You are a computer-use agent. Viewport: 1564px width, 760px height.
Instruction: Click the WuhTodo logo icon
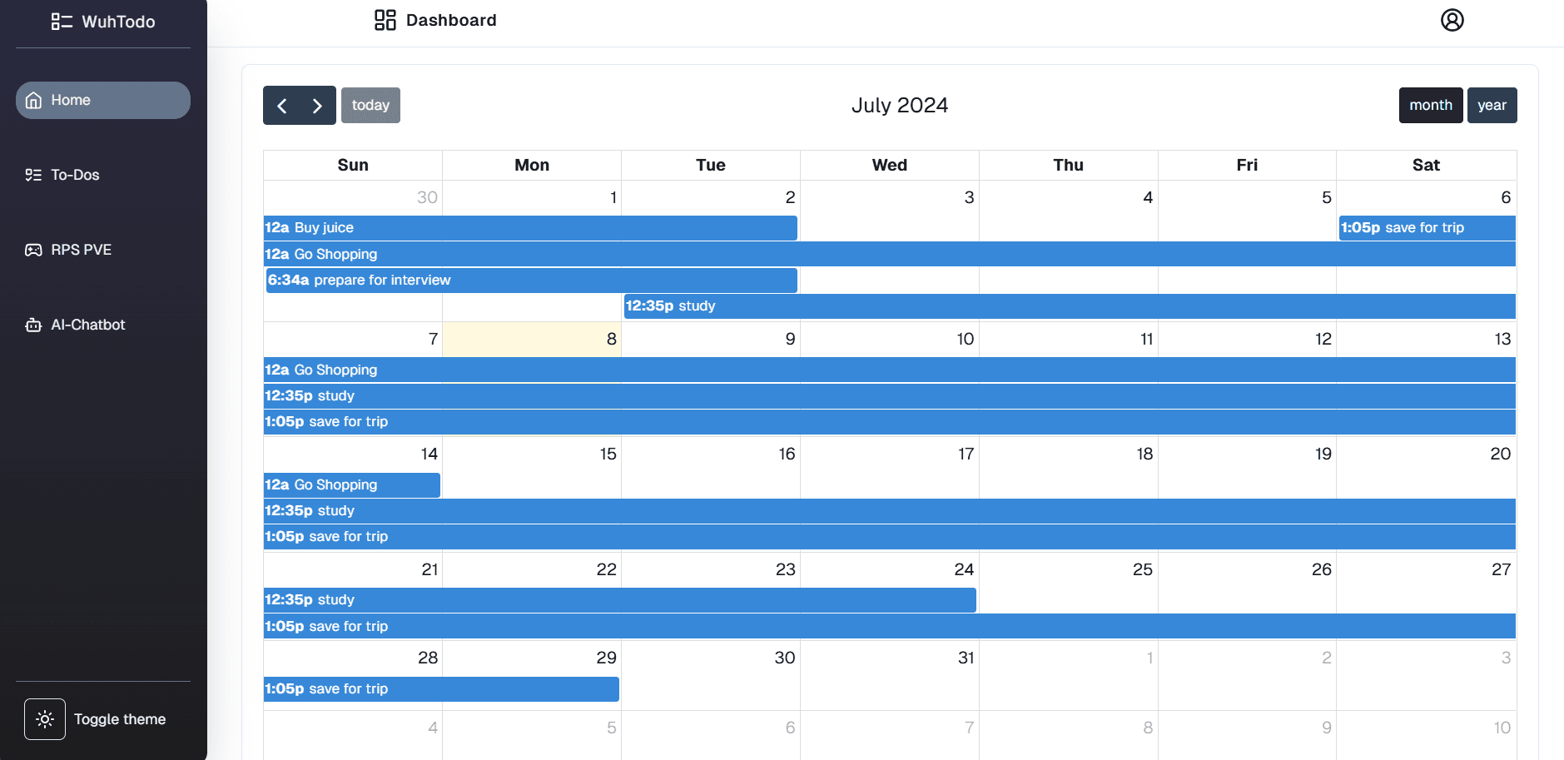pyautogui.click(x=62, y=22)
